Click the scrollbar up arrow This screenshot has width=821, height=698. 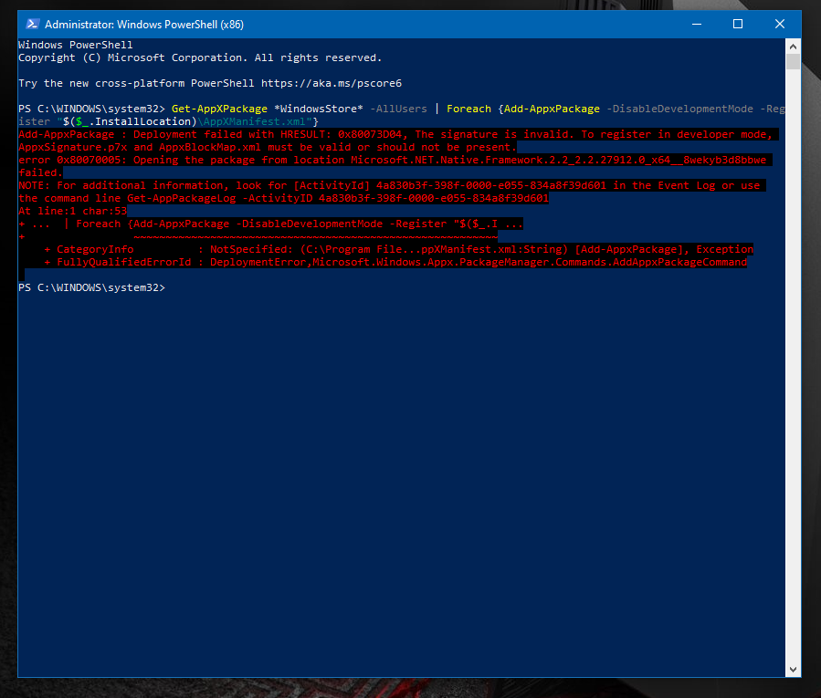tap(793, 47)
